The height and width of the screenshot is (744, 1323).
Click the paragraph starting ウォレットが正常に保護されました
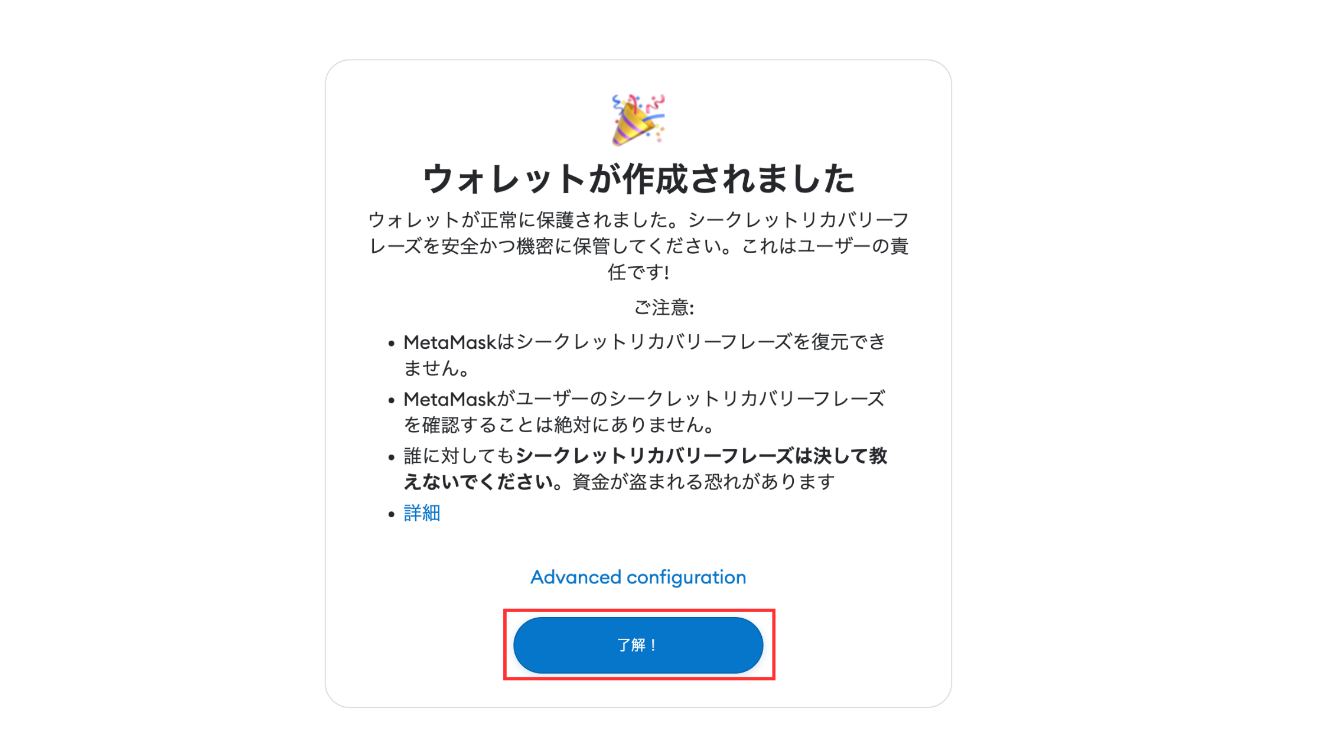tap(638, 246)
